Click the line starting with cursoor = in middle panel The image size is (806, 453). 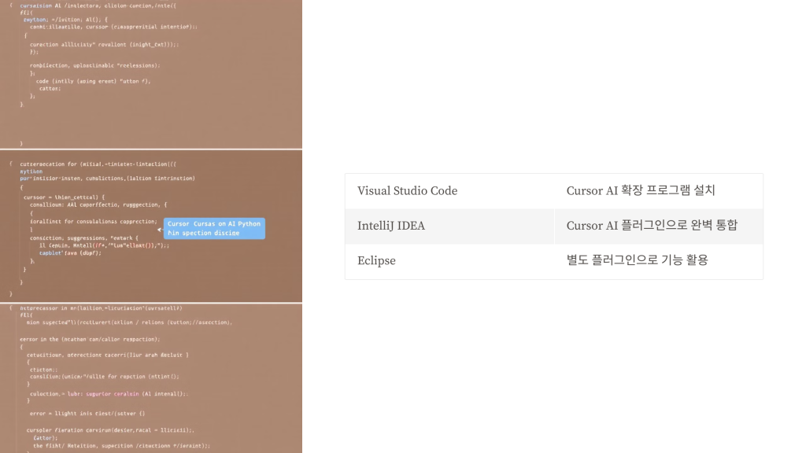65,197
